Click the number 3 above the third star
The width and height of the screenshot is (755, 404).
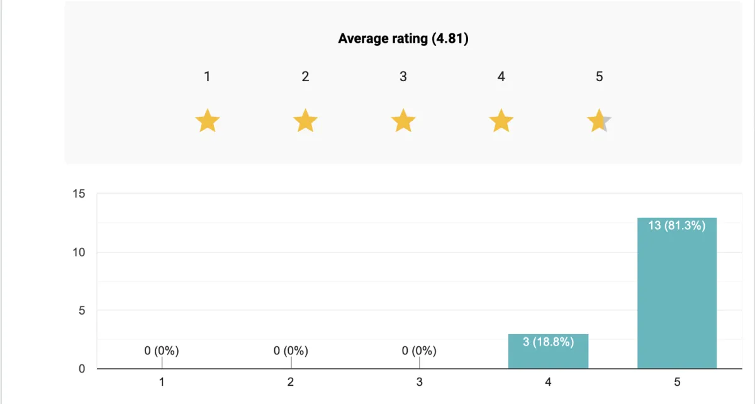pyautogui.click(x=403, y=77)
